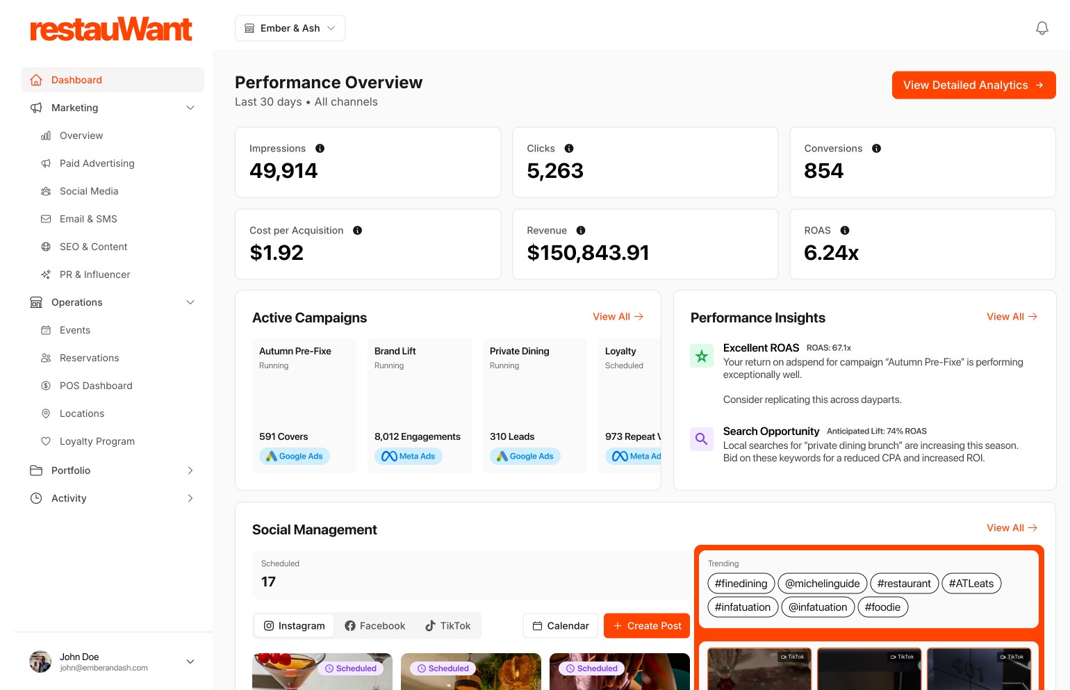Click Create Post button

click(647, 626)
